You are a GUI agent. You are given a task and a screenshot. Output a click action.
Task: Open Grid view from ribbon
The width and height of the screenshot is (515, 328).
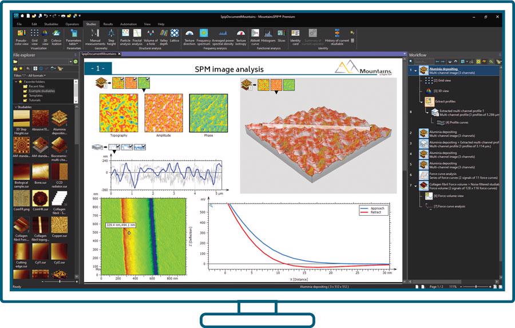pyautogui.click(x=34, y=37)
